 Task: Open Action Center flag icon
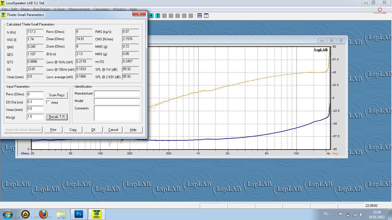pyautogui.click(x=341, y=214)
